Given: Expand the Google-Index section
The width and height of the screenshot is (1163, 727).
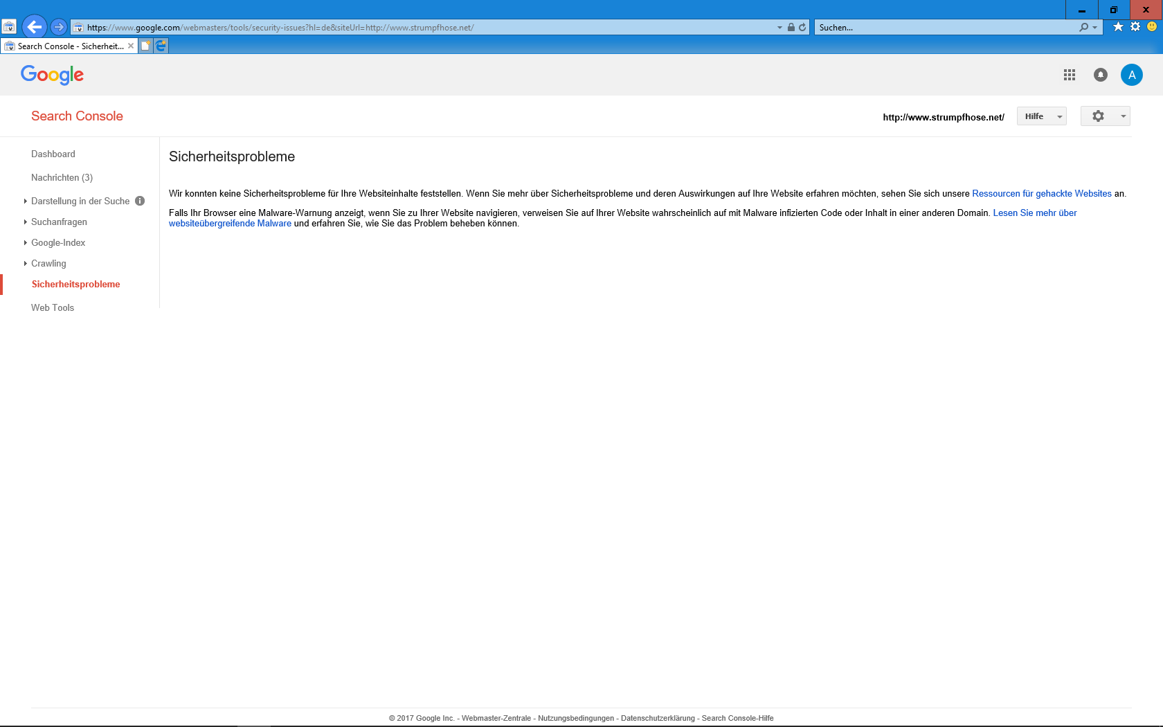Looking at the screenshot, I should point(58,242).
